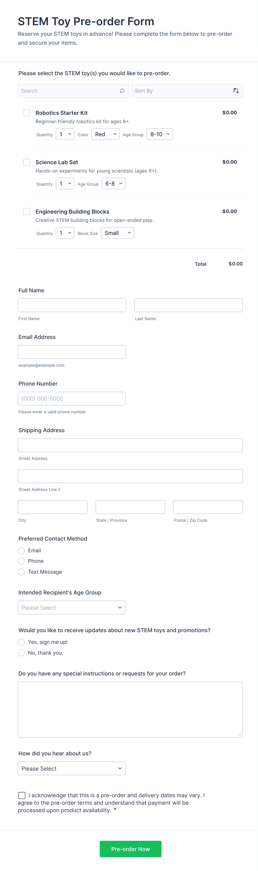Viewport: 258px width, 871px height.
Task: Open Science Lab Set Quantity dropdown
Action: 65,184
